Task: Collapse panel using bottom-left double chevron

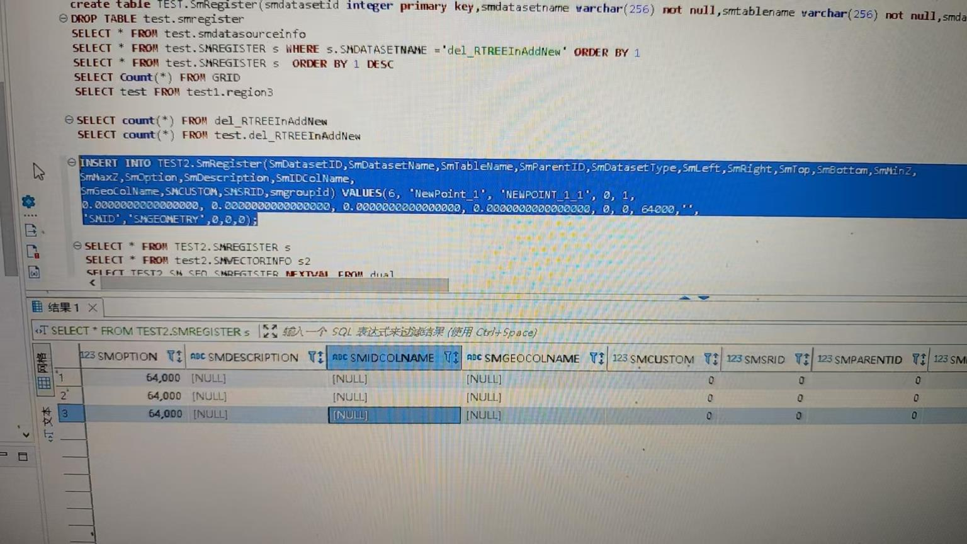Action: (x=26, y=434)
